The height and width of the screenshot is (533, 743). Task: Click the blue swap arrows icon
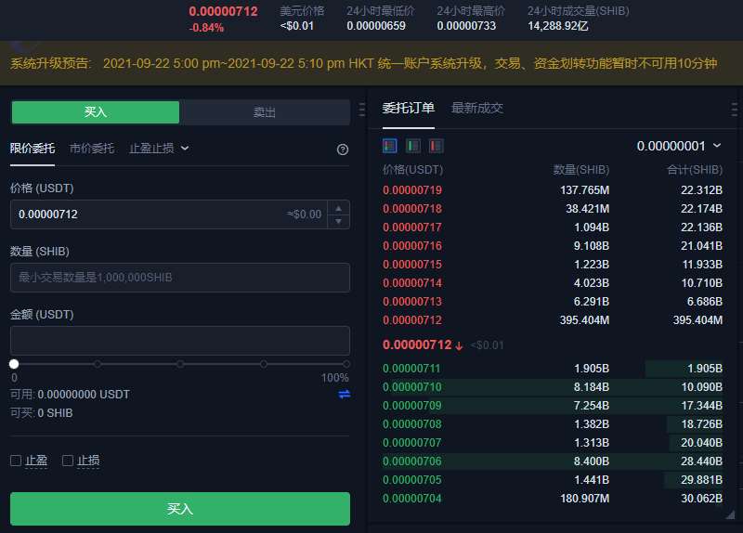pos(344,395)
